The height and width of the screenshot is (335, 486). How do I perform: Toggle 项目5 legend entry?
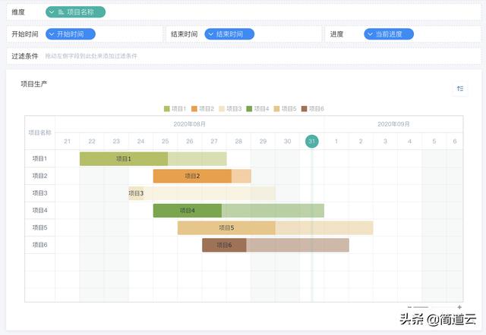tap(286, 108)
